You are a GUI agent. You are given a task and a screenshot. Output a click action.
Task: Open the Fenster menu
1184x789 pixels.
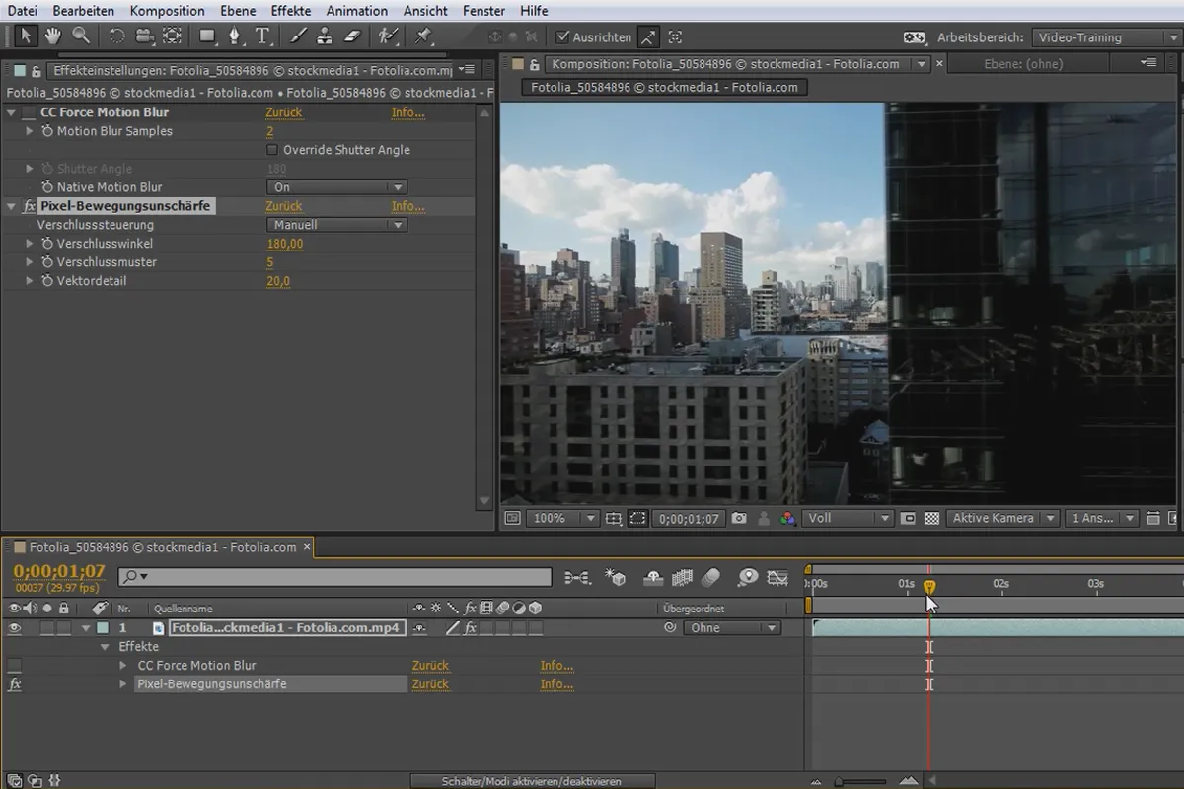click(484, 11)
